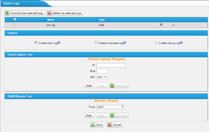Toggle the select-all checkbox in table header

tap(15, 19)
